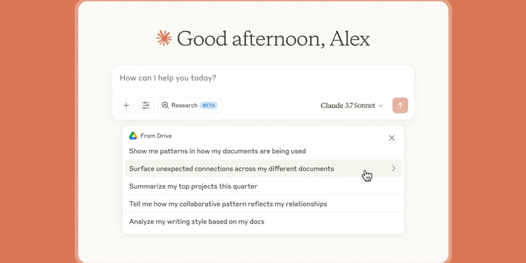
Task: Click the chevron beside Claude 3.7 Sonnet
Action: (x=381, y=106)
